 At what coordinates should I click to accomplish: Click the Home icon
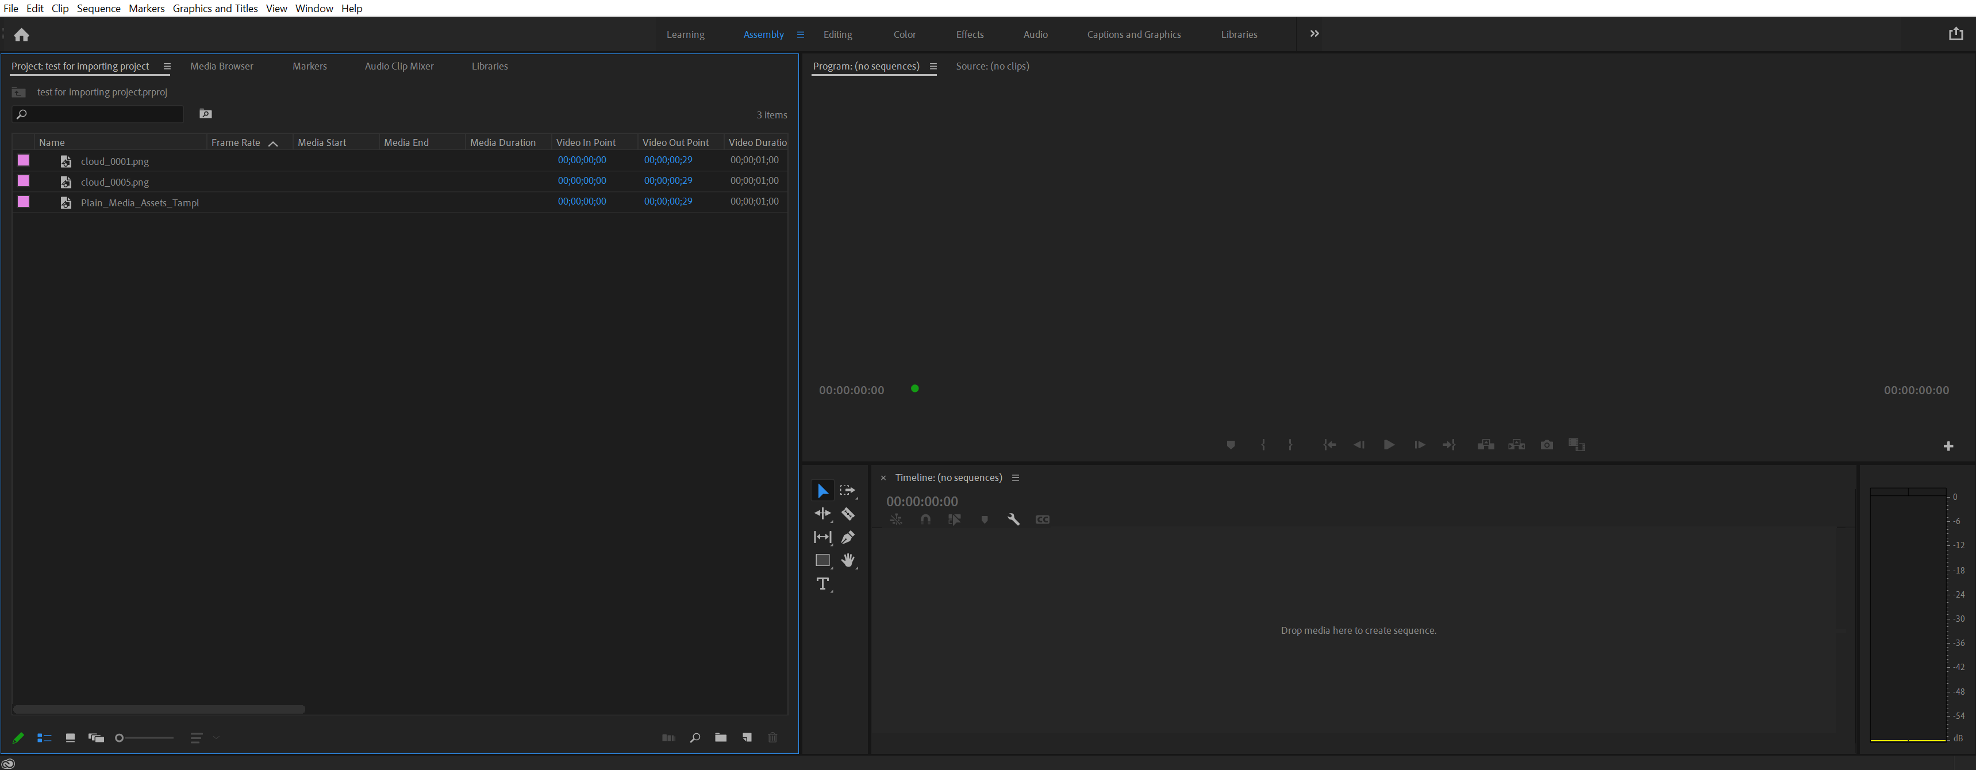pyautogui.click(x=21, y=34)
